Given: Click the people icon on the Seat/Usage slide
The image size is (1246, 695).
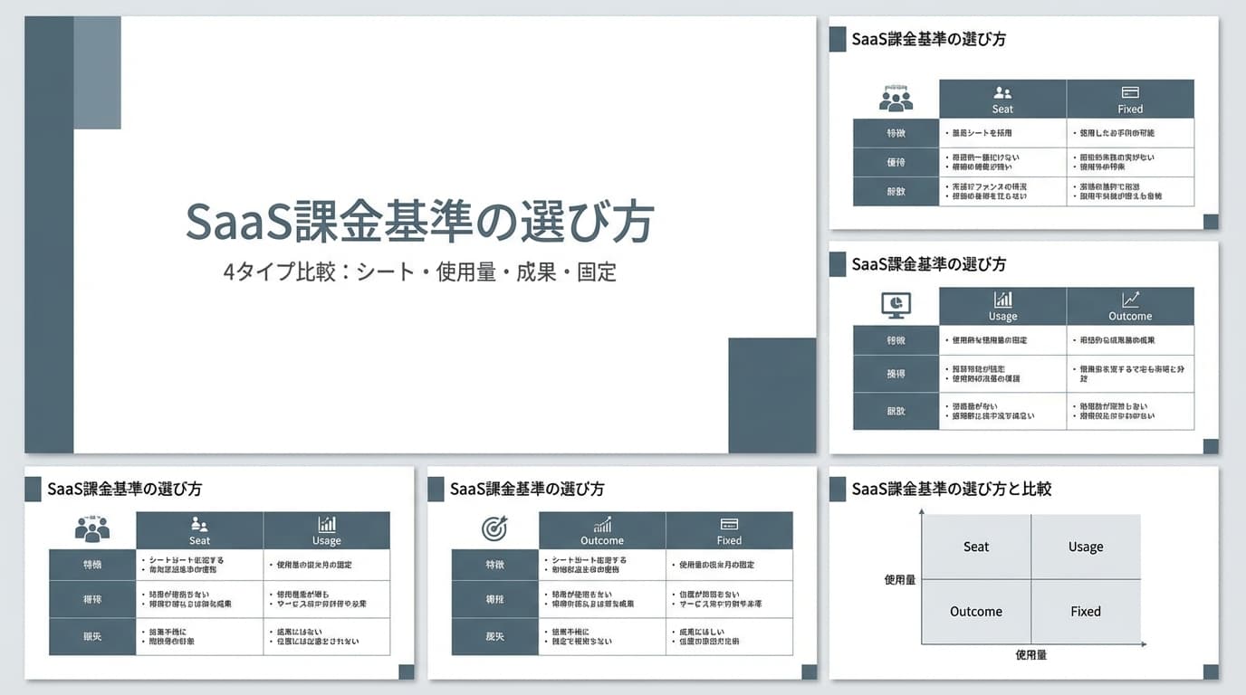Looking at the screenshot, I should [91, 529].
